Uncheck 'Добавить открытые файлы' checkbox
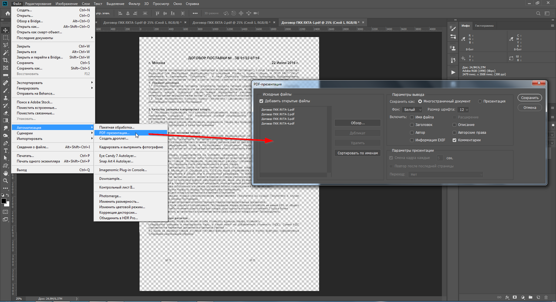 pyautogui.click(x=261, y=101)
